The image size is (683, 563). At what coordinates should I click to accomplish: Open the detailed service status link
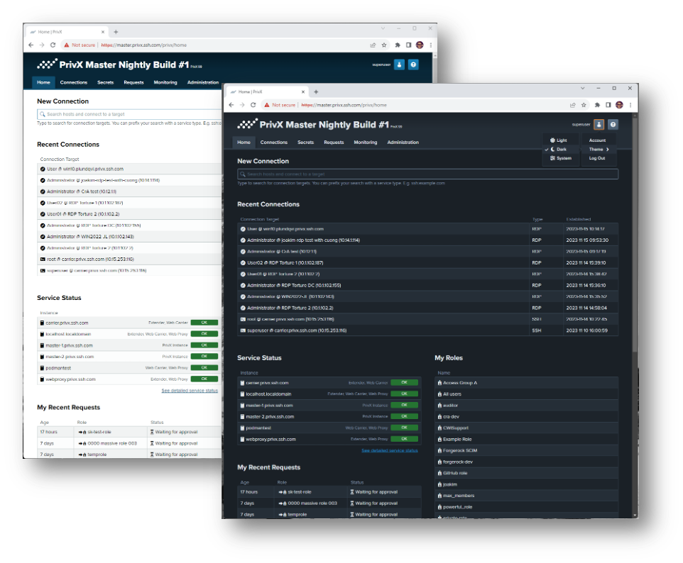click(x=388, y=451)
